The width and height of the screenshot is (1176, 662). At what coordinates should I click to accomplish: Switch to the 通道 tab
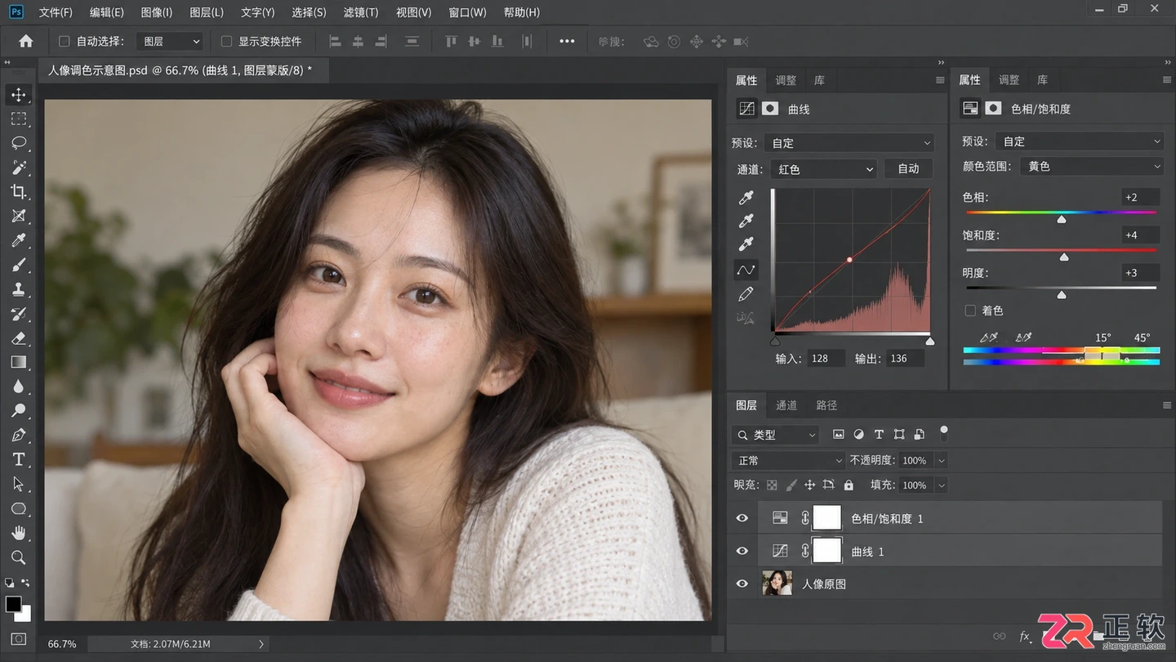[786, 405]
